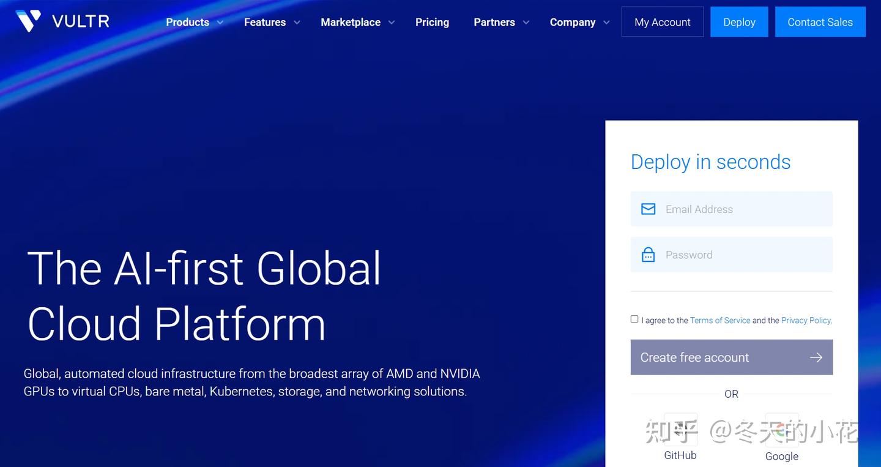Open the Products menu
881x467 pixels.
(x=187, y=22)
